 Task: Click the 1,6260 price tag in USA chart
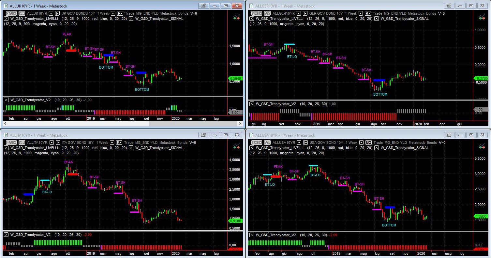point(481,216)
